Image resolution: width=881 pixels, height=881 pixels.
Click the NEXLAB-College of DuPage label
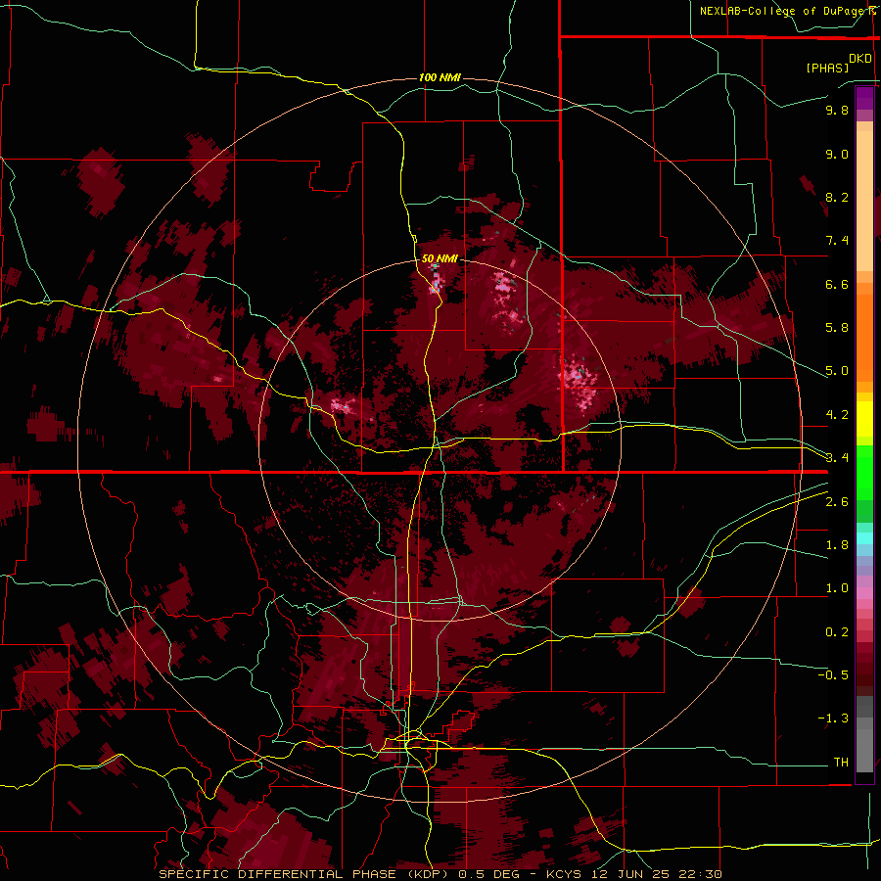pos(783,11)
